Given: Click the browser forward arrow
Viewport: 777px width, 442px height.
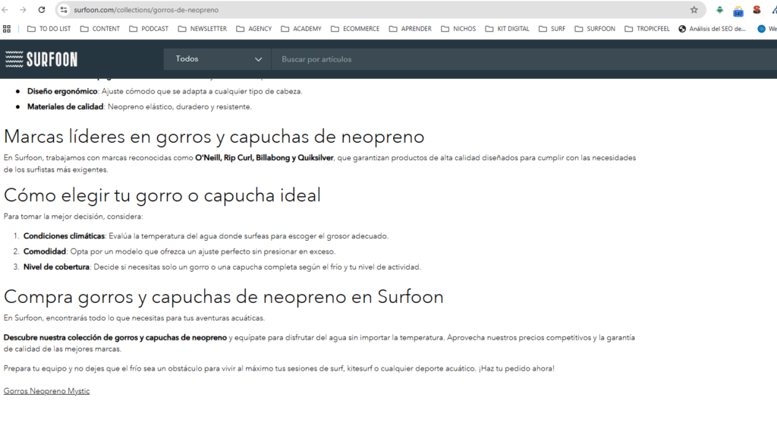Looking at the screenshot, I should pos(24,10).
